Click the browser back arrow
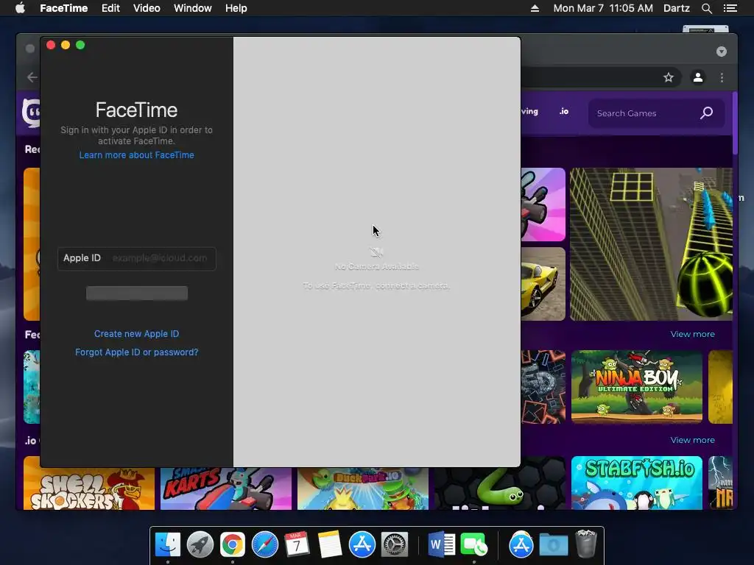 click(32, 77)
